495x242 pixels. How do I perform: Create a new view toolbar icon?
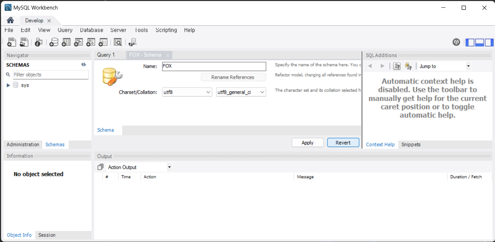click(78, 42)
